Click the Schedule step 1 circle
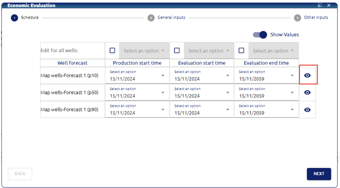 click(14, 18)
